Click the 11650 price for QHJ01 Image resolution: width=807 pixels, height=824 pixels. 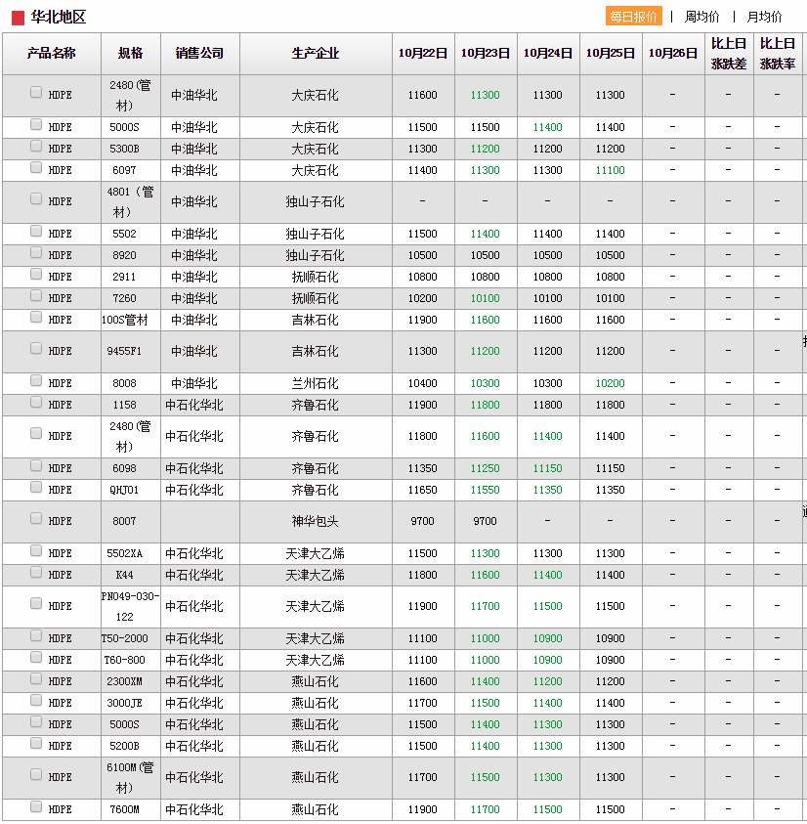(x=422, y=490)
